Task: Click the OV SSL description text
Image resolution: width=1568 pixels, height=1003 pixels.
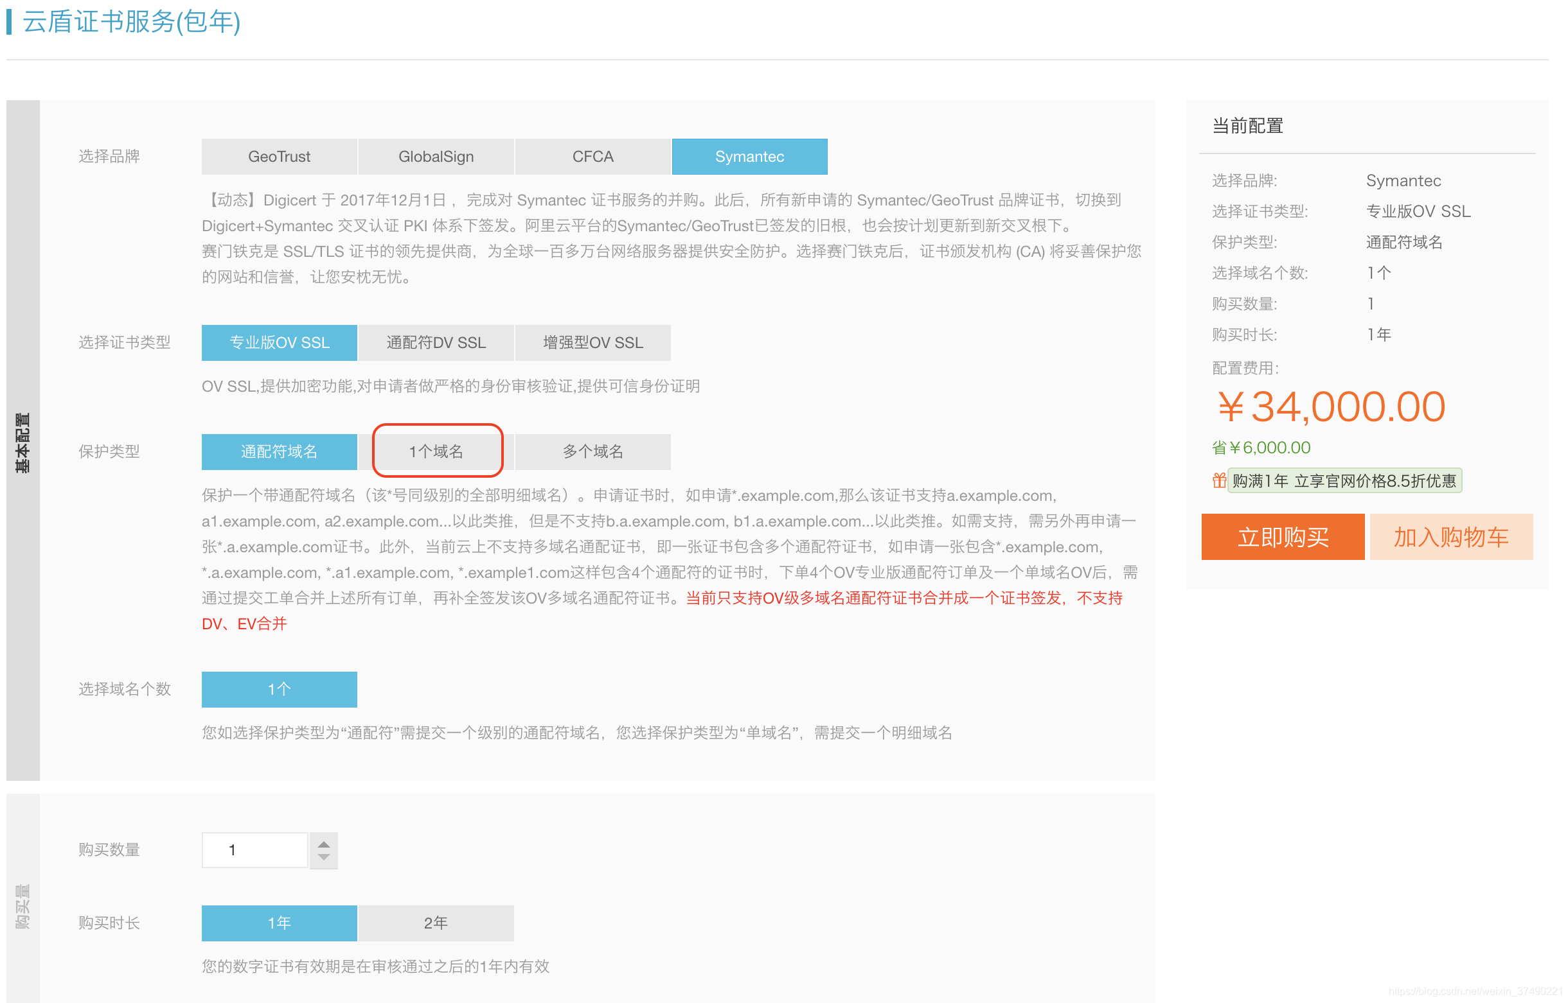Action: [450, 387]
